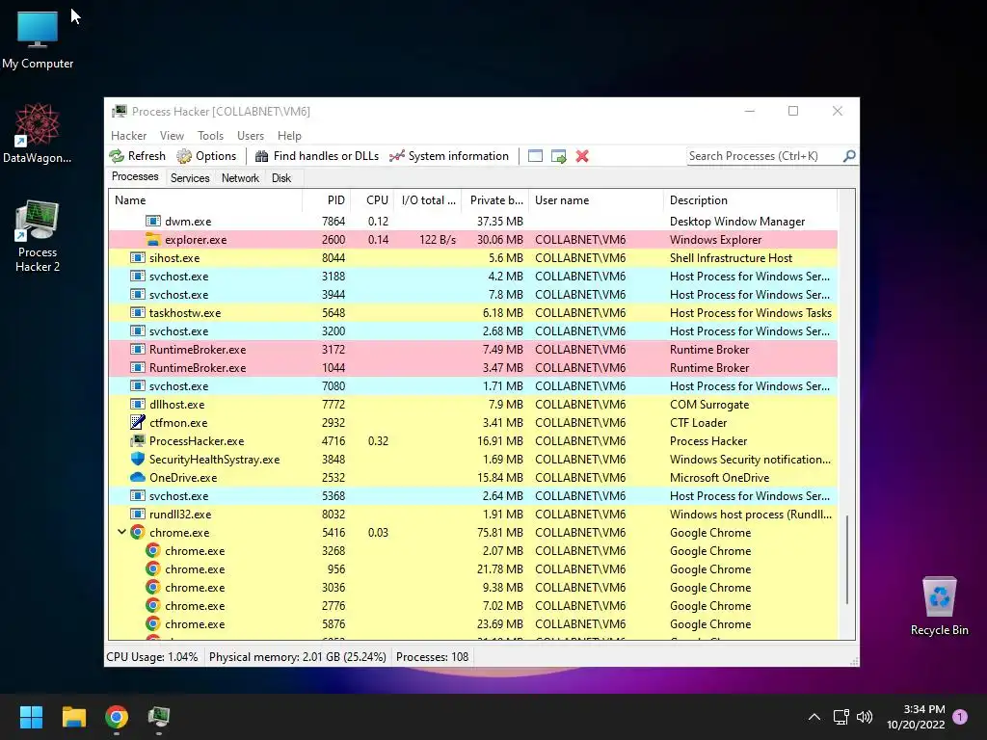Open System information graph button

449,156
